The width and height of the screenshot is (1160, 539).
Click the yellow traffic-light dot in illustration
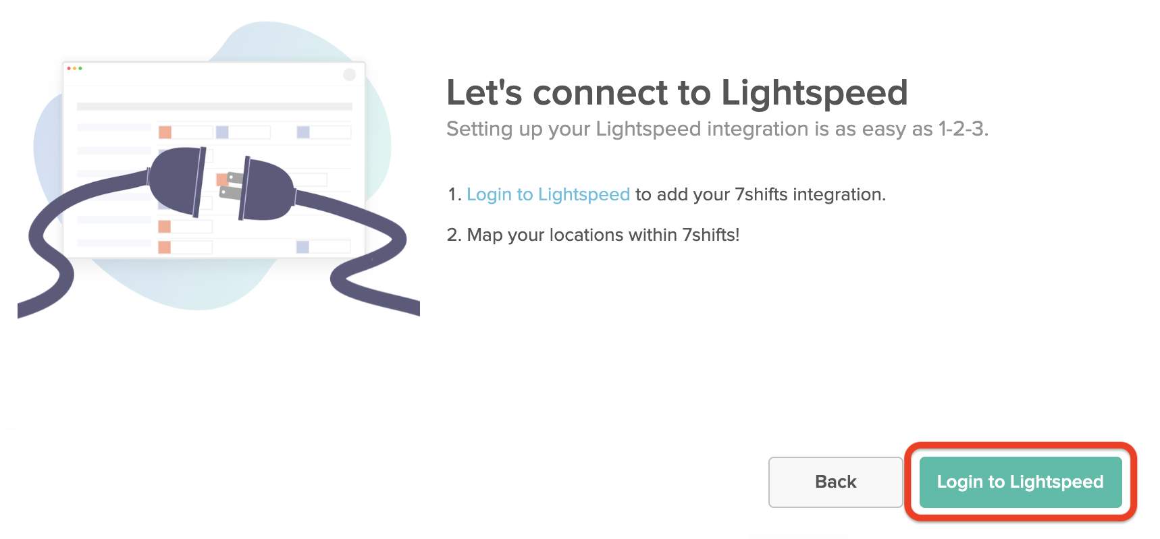pyautogui.click(x=74, y=67)
